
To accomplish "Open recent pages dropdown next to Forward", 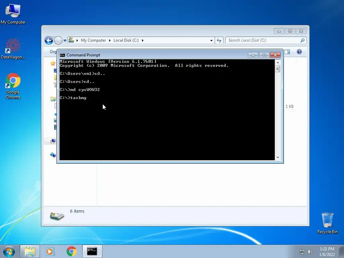I will pos(65,41).
